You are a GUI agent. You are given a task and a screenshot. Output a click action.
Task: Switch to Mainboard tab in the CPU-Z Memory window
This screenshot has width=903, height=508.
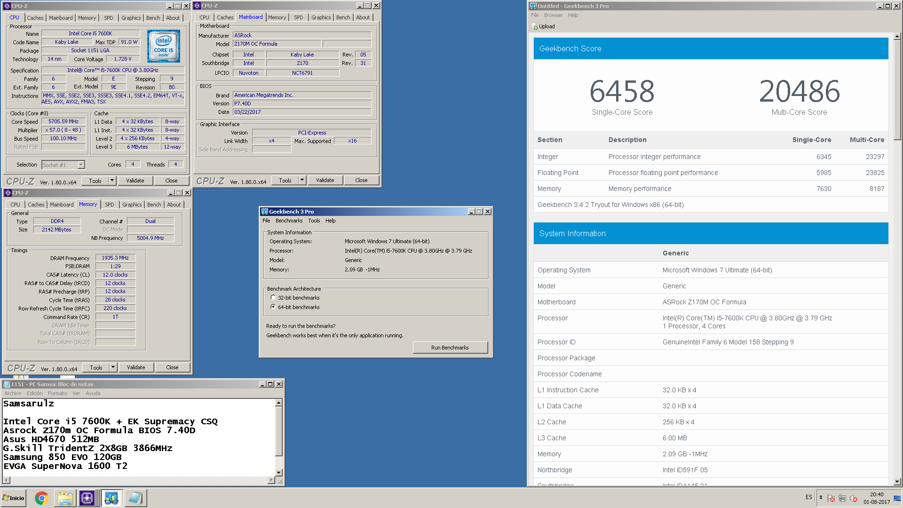click(62, 205)
